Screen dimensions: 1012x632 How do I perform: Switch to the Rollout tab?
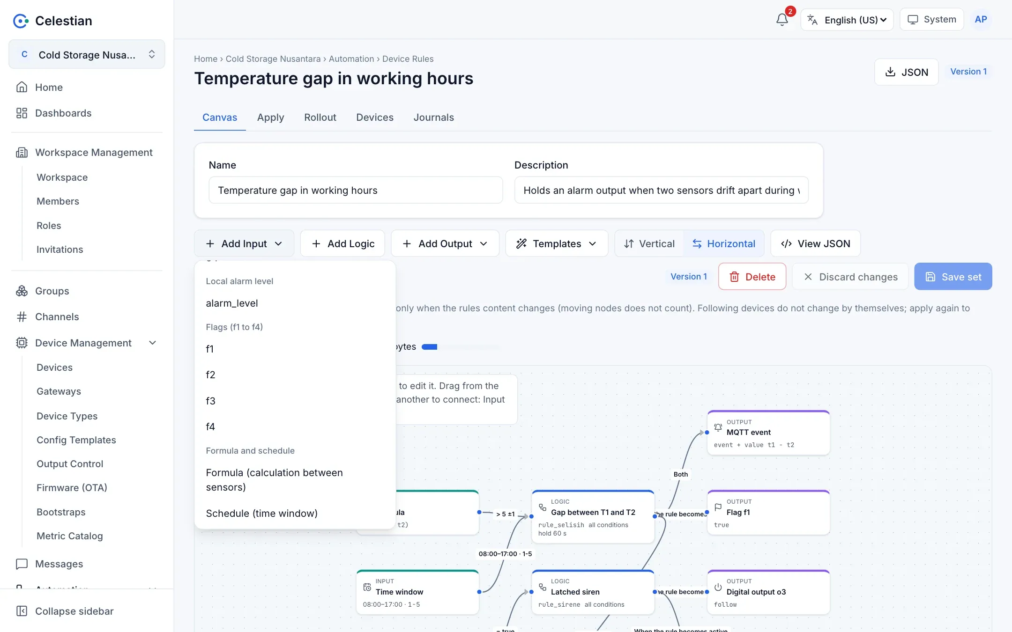[x=320, y=117]
